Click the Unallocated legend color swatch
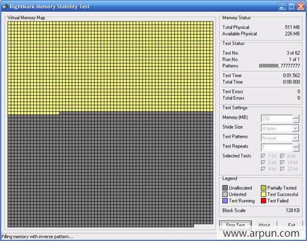 tap(225, 188)
